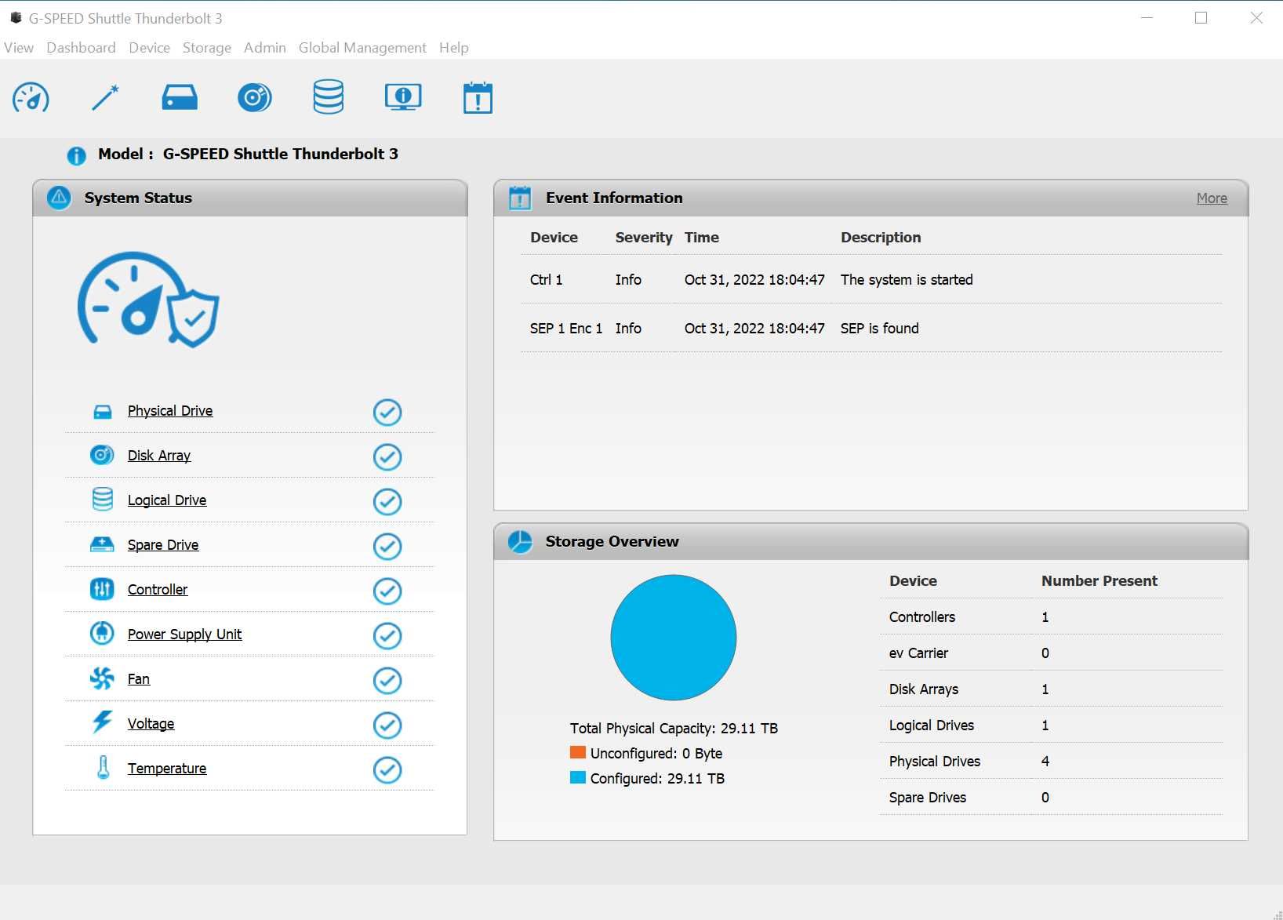Follow the Physical Drive link
This screenshot has width=1283, height=920.
point(170,411)
